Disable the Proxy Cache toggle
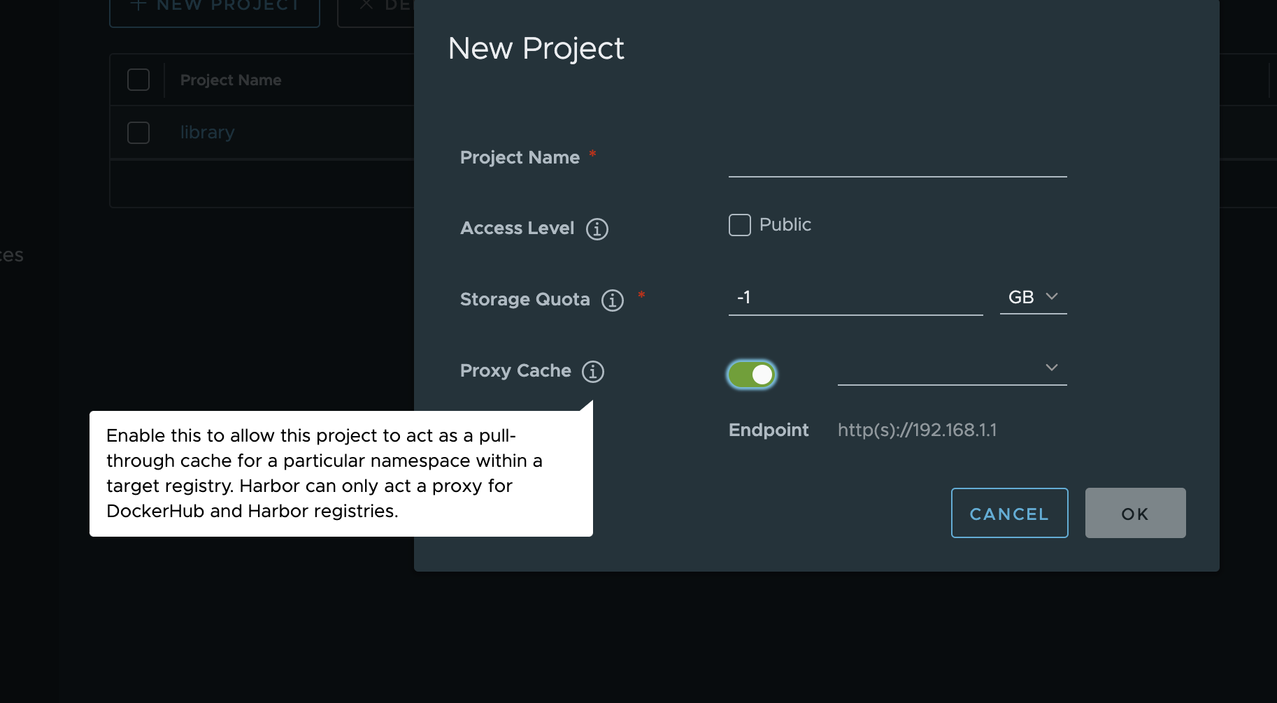This screenshot has width=1277, height=703. tap(752, 375)
